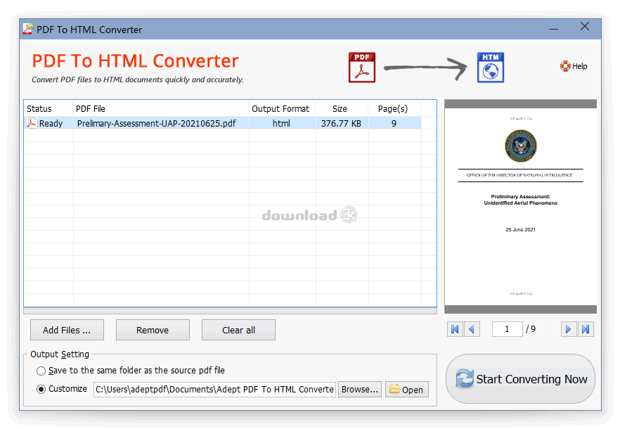Click the Size column header
This screenshot has width=620, height=429.
coord(342,109)
